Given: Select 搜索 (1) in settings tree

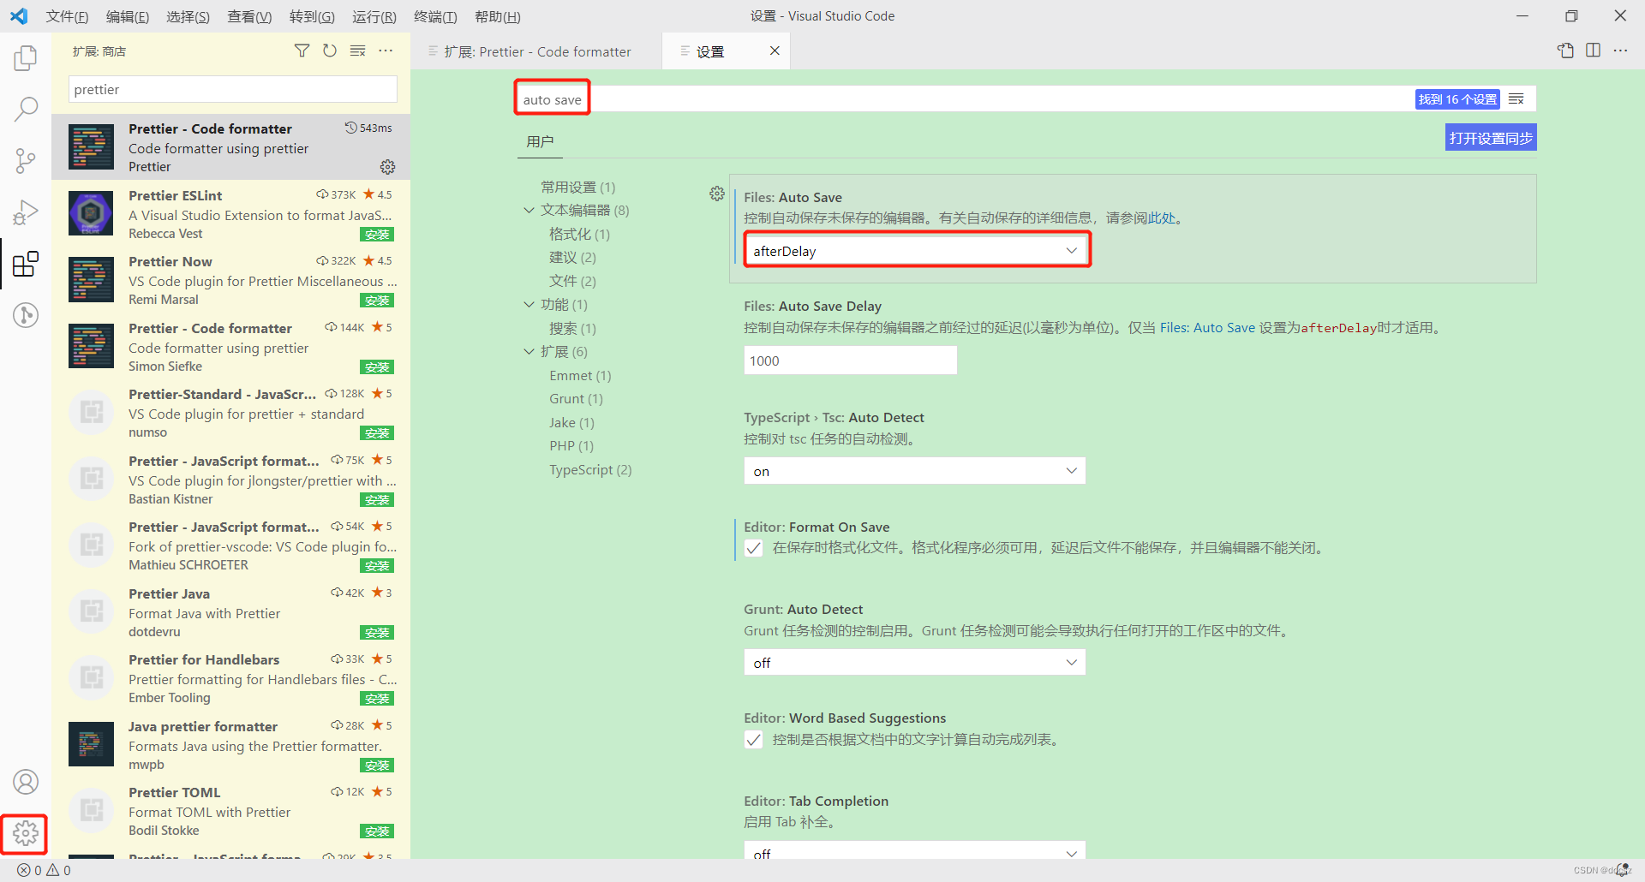Looking at the screenshot, I should pyautogui.click(x=573, y=328).
